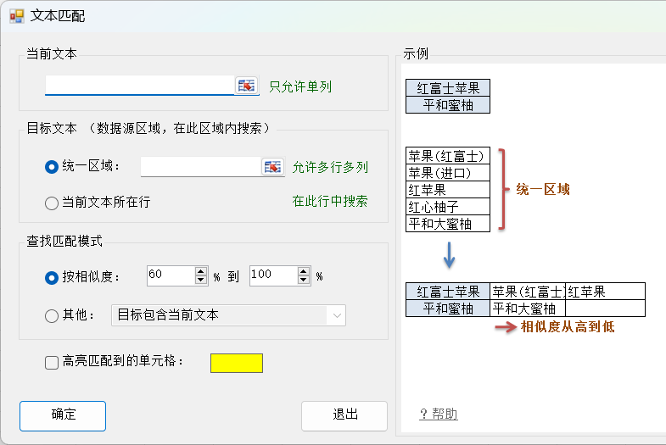The height and width of the screenshot is (445, 666).
Task: Click the range picker icon for 统一区域
Action: [x=271, y=167]
